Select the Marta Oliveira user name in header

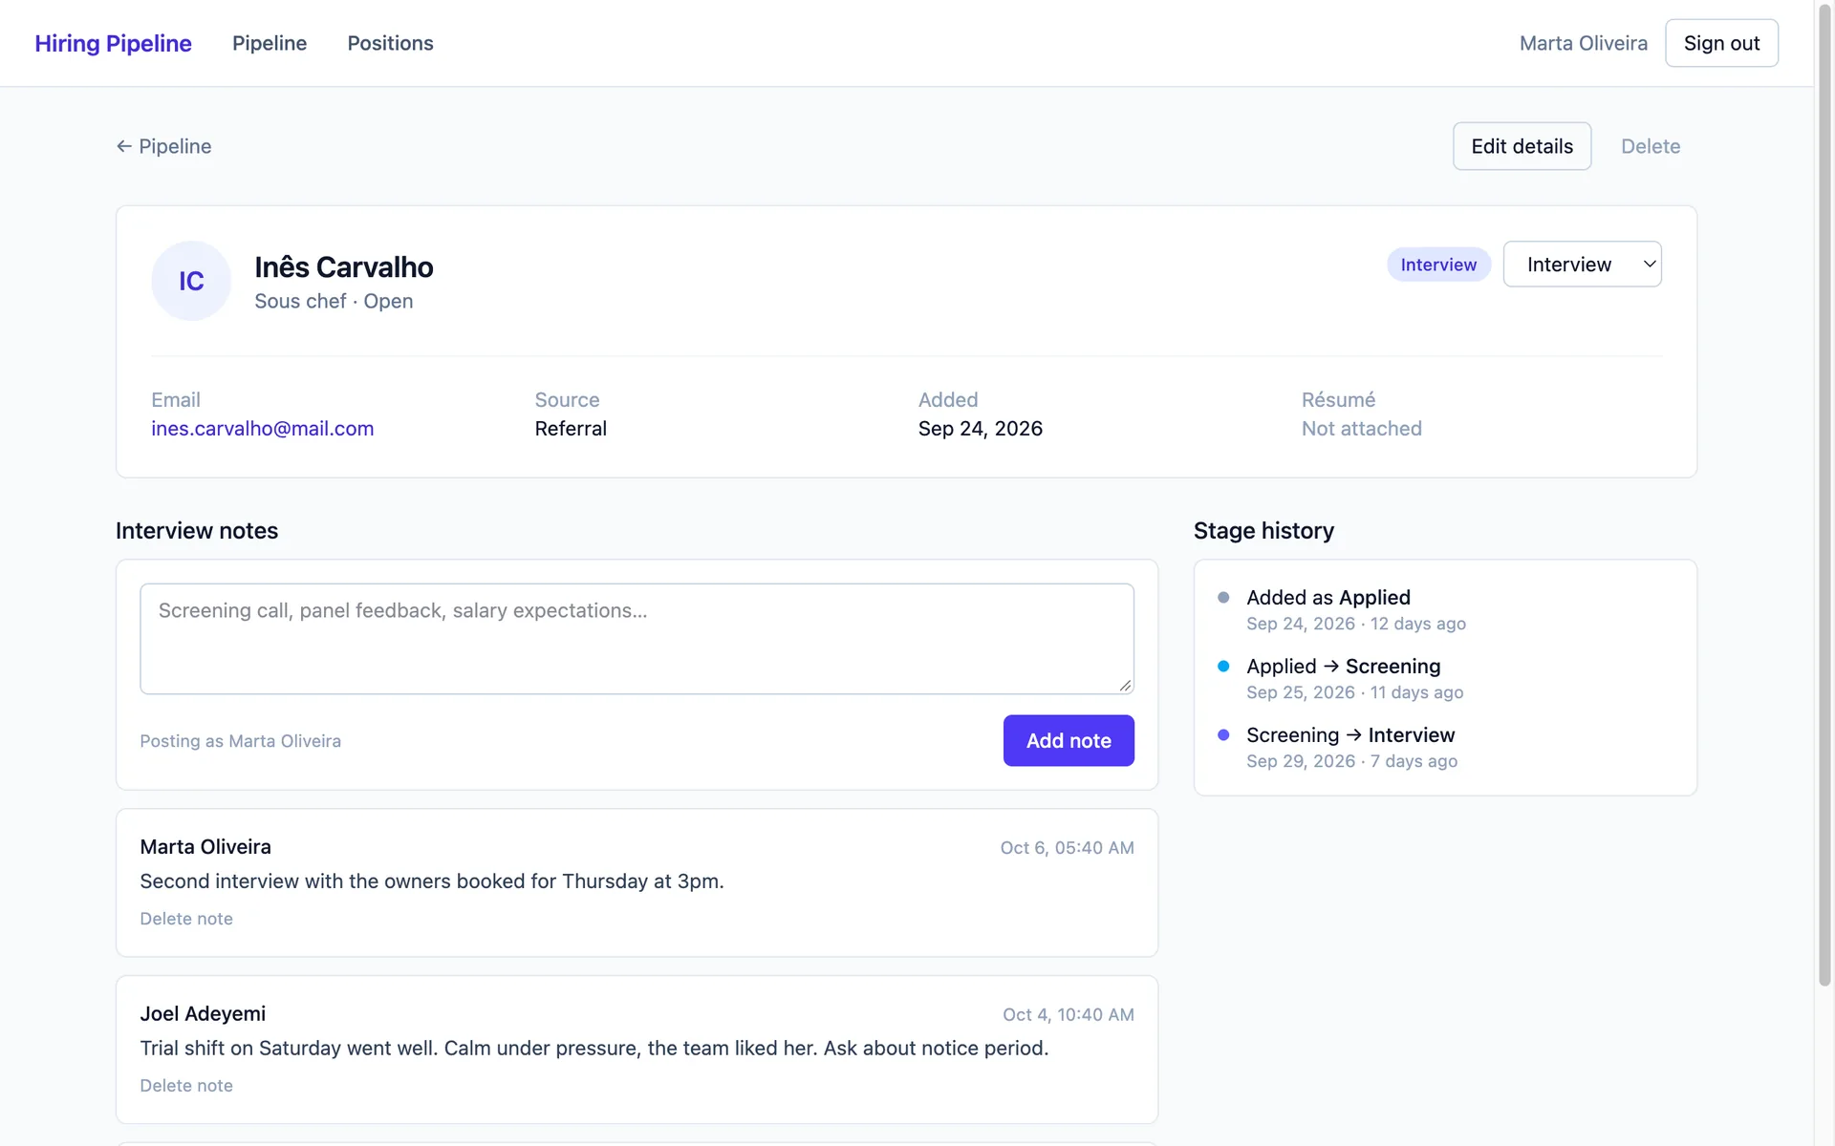[x=1584, y=43]
